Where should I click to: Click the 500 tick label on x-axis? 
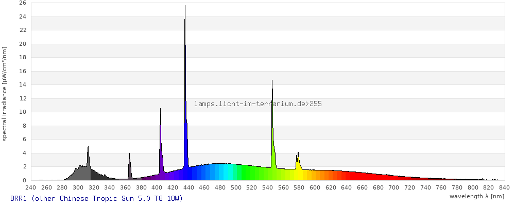click(236, 187)
